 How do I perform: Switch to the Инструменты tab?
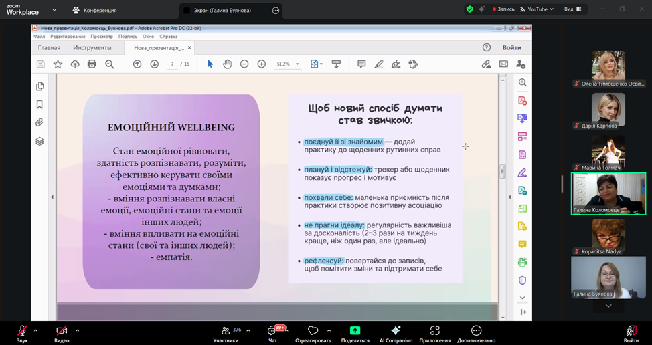(x=92, y=48)
